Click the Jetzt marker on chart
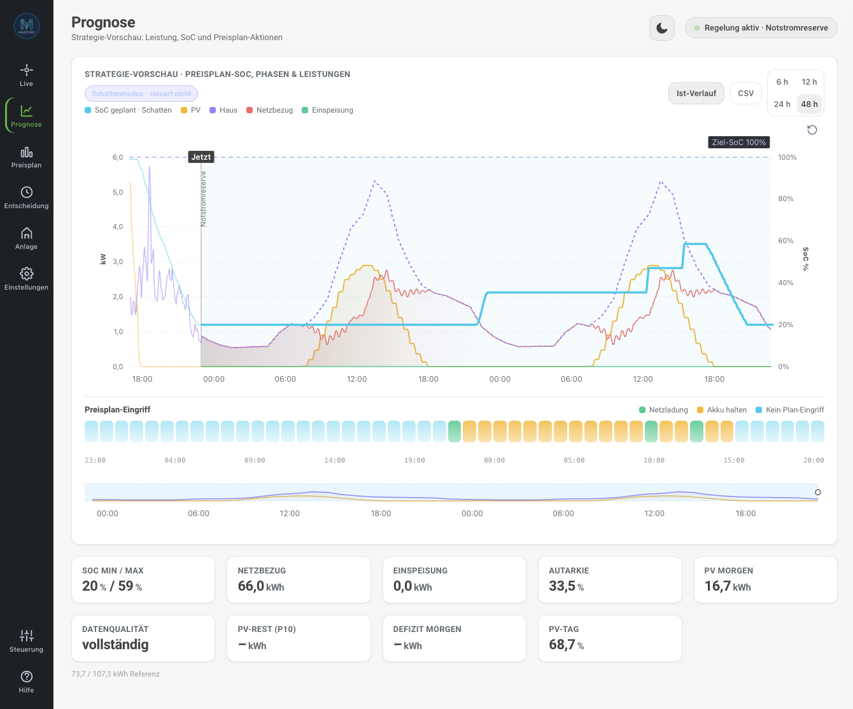The height and width of the screenshot is (709, 853). [x=201, y=157]
